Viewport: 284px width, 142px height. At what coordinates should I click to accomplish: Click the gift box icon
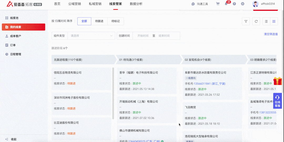[277, 81]
